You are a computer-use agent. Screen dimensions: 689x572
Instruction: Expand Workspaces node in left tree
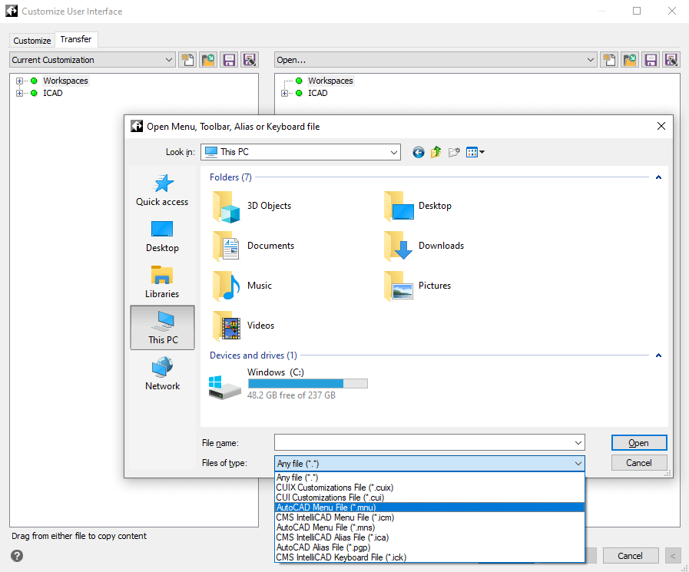19,81
